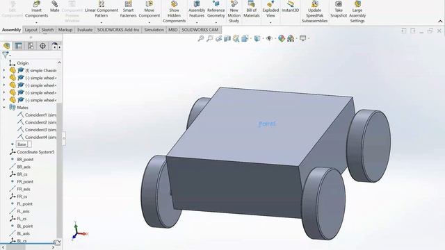Viewport: 445px width, 250px height.
Task: Open the Mate tool
Action: coord(54,7)
